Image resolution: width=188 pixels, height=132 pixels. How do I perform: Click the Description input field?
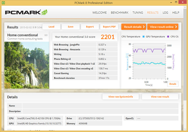pos(100,111)
